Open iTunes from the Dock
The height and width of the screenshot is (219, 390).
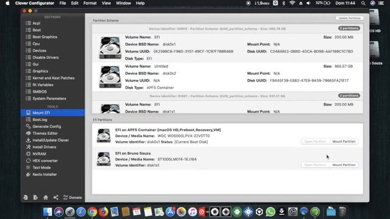coord(193,212)
